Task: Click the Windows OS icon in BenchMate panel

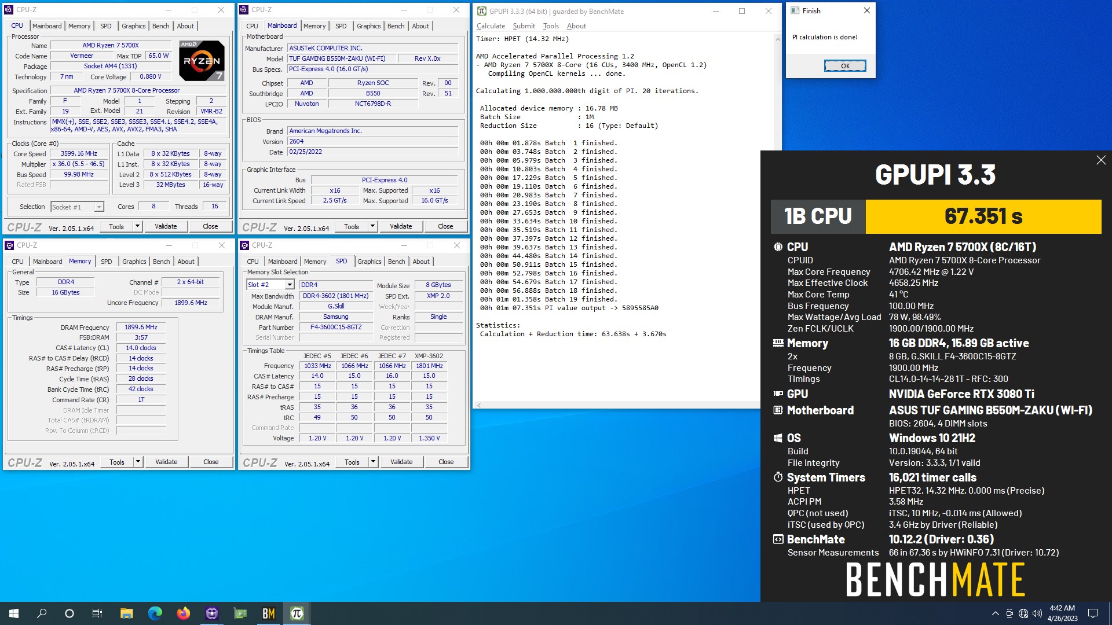Action: point(778,438)
